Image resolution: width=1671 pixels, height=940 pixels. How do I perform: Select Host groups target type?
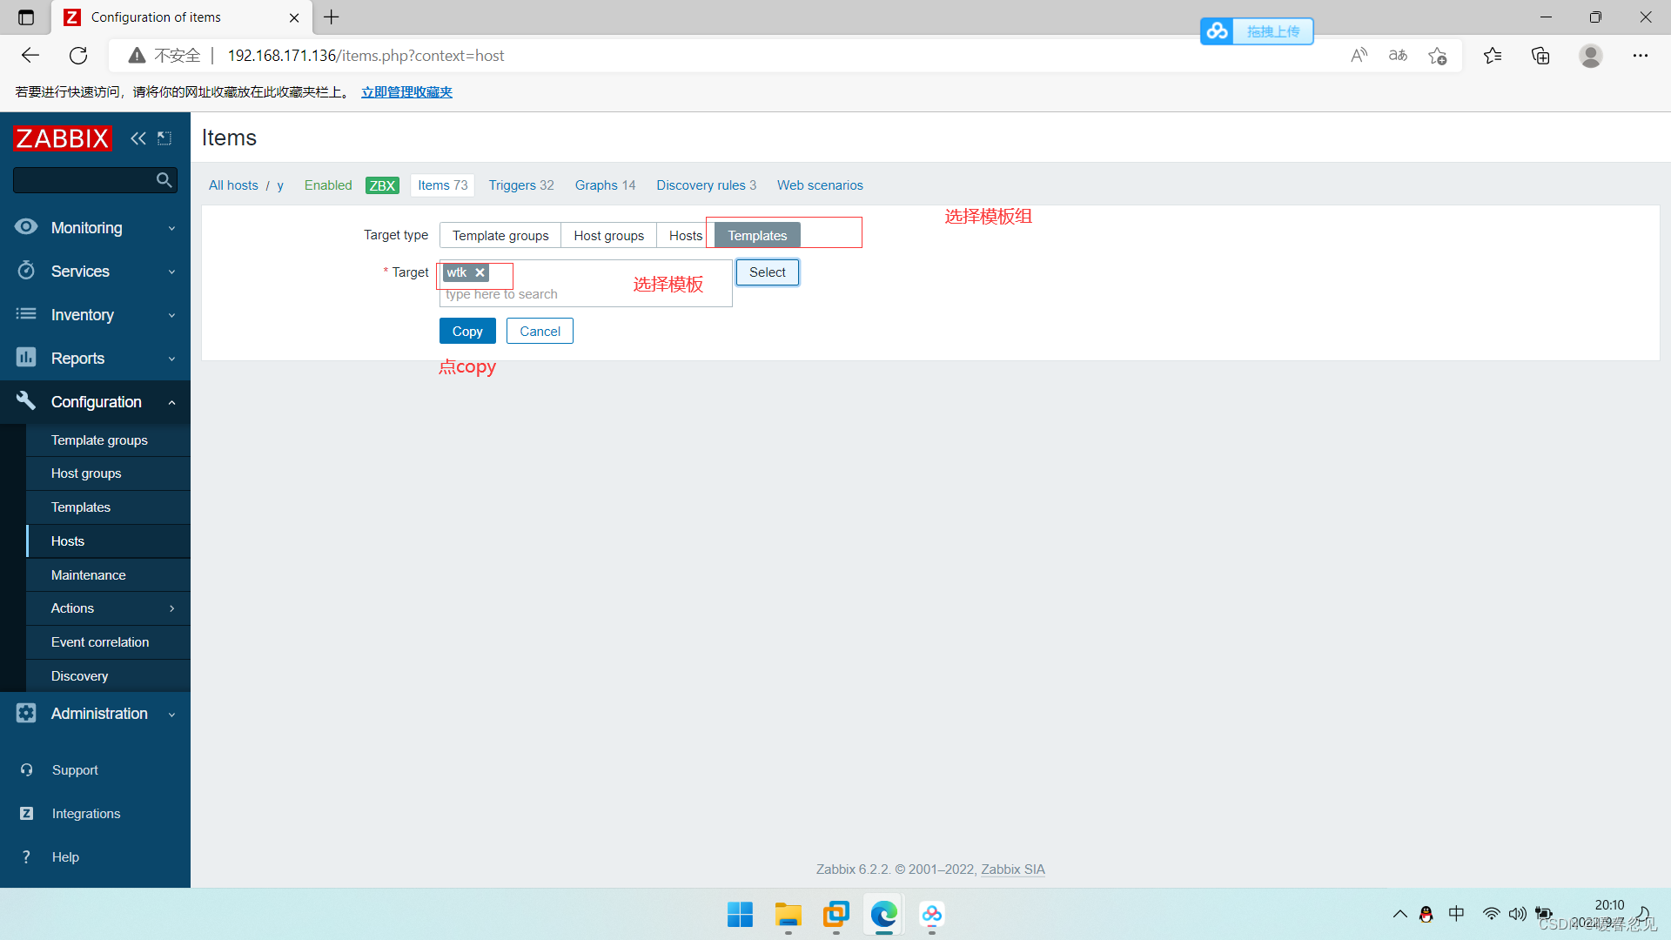[x=608, y=236]
